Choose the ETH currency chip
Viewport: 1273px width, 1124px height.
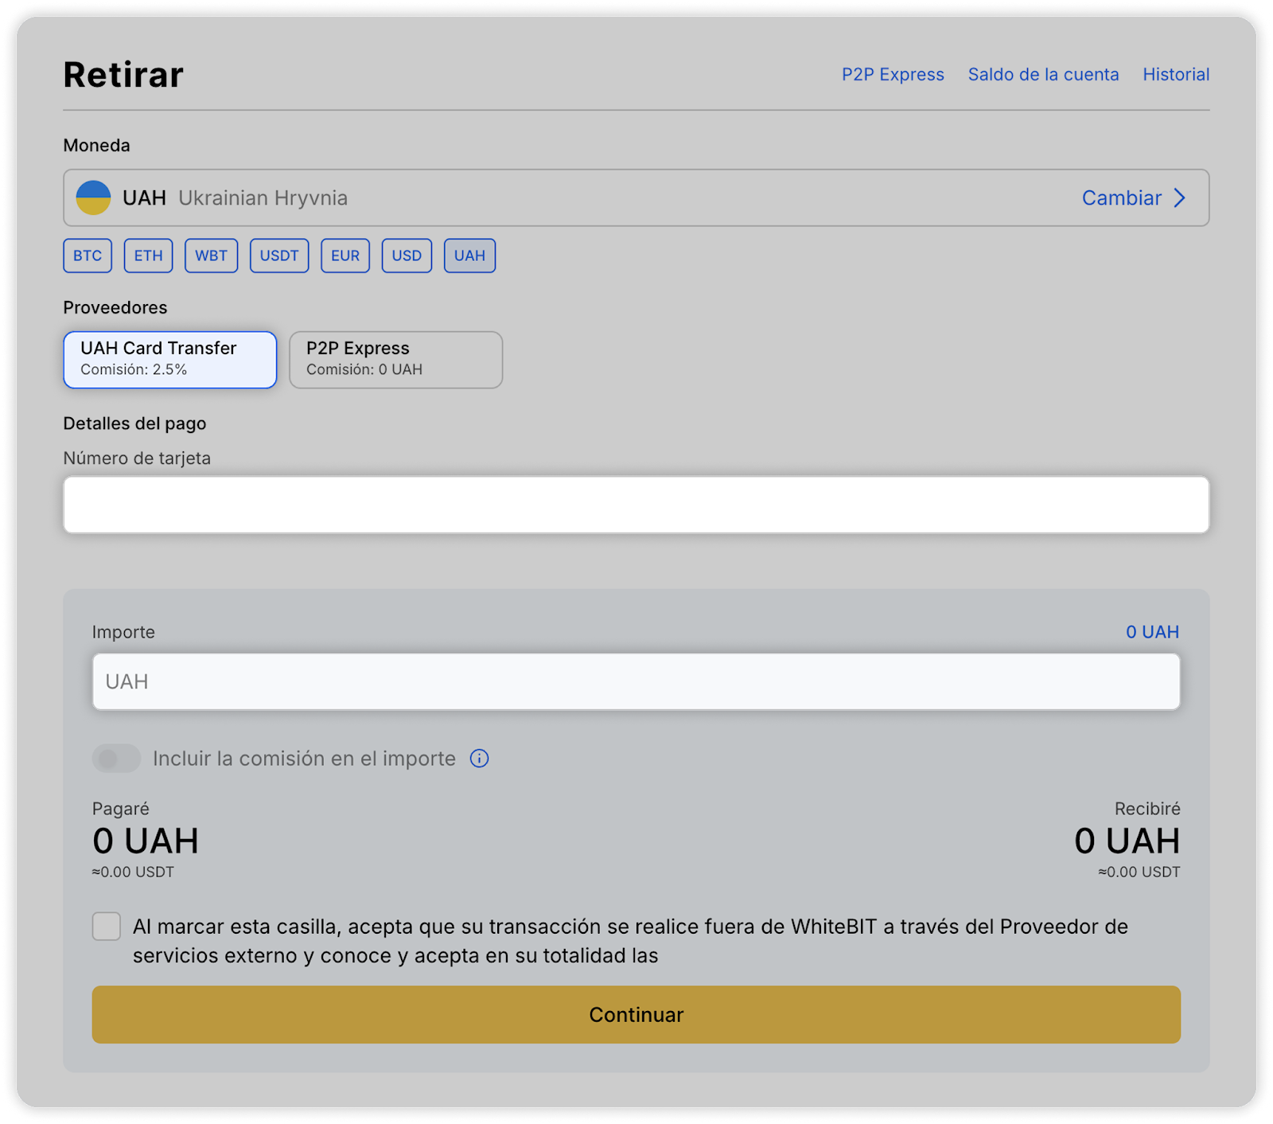[148, 256]
